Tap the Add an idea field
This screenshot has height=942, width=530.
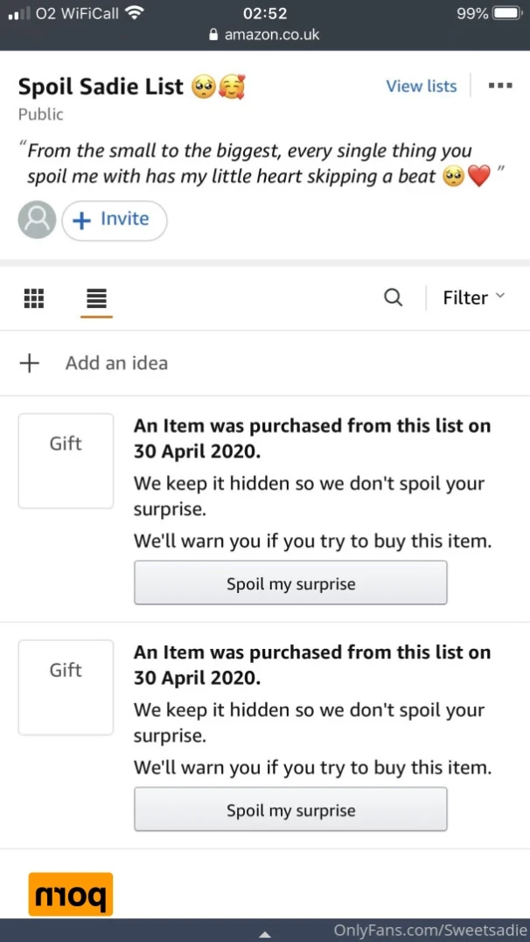(x=265, y=363)
